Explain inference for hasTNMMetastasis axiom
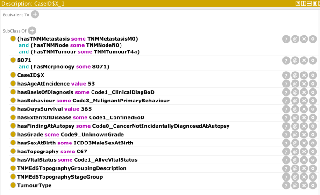This screenshot has width=320, height=195. tap(286, 39)
